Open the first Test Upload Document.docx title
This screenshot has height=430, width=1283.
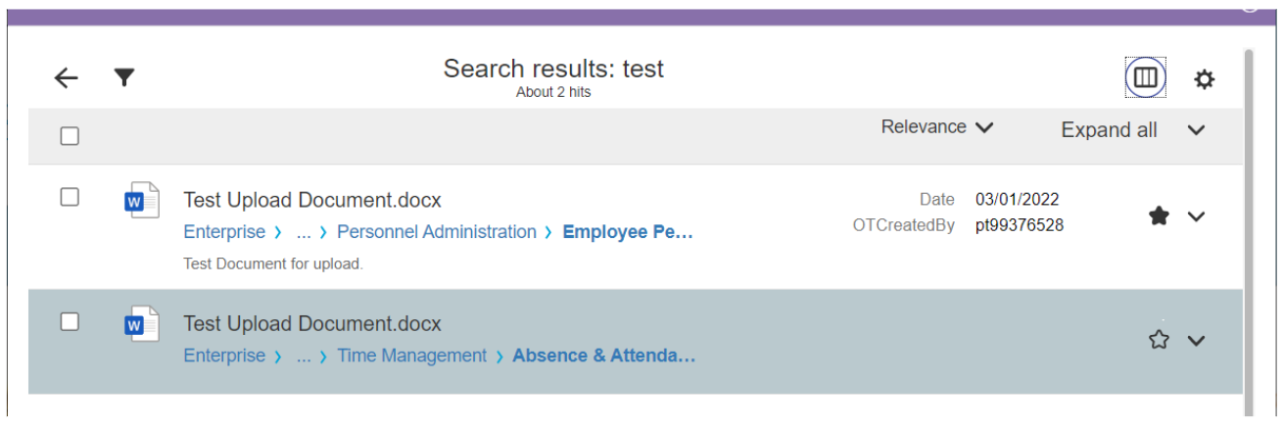pos(312,201)
